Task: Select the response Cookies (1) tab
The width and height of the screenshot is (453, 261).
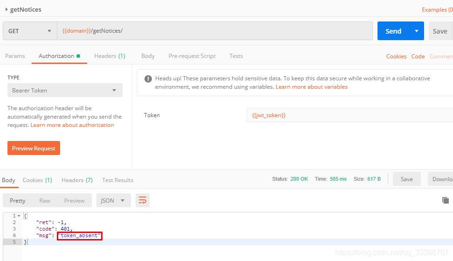Action: coord(37,180)
